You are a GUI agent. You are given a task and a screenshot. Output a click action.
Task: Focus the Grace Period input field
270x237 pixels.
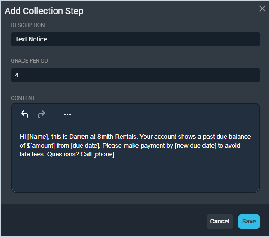tap(135, 75)
